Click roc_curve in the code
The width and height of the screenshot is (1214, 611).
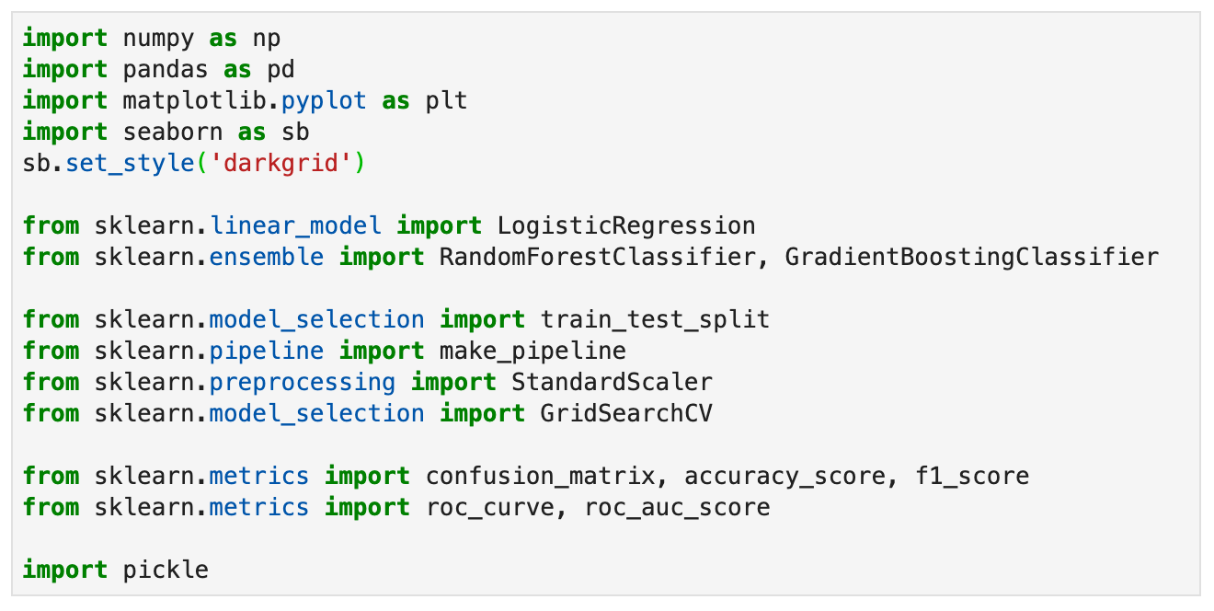(489, 507)
